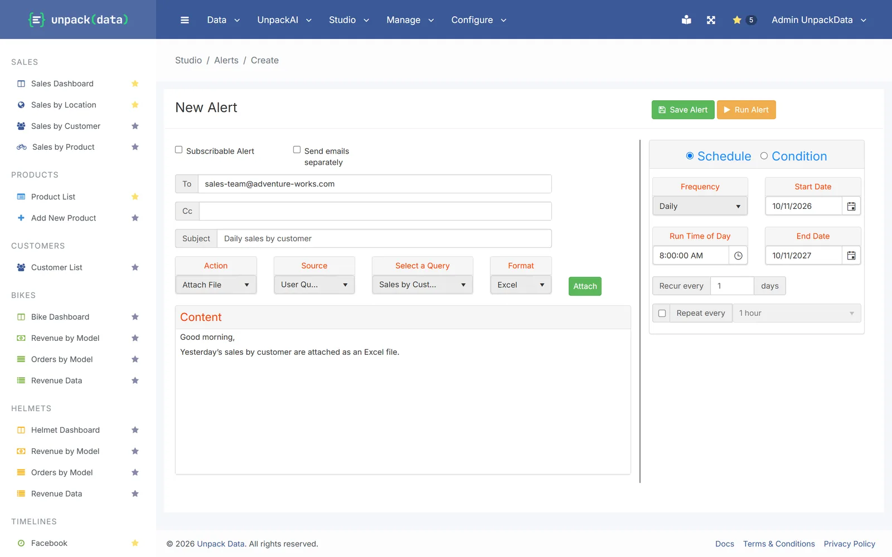Open the Data menu

[x=224, y=20]
